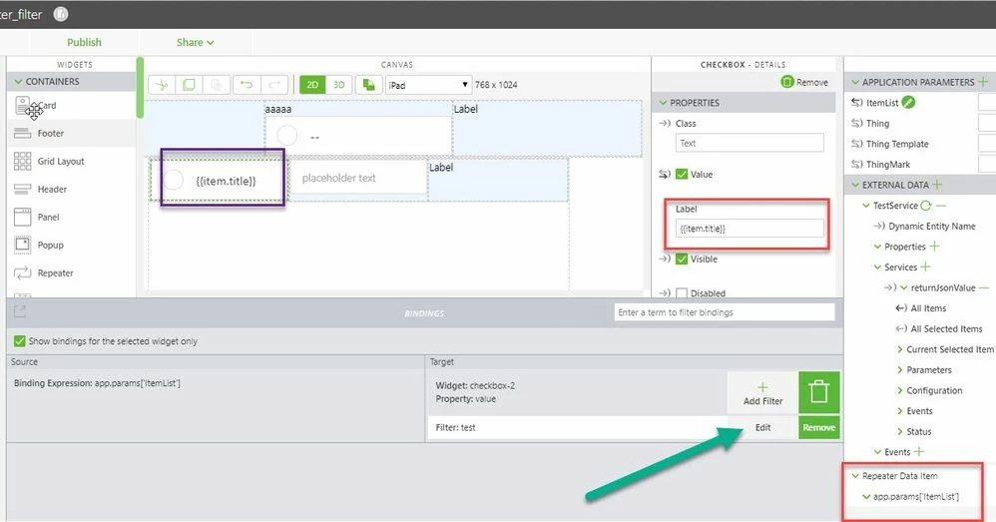Screen dimensions: 996x522
Task: Click binding icon beside Thing Template parameter
Action: coord(857,144)
